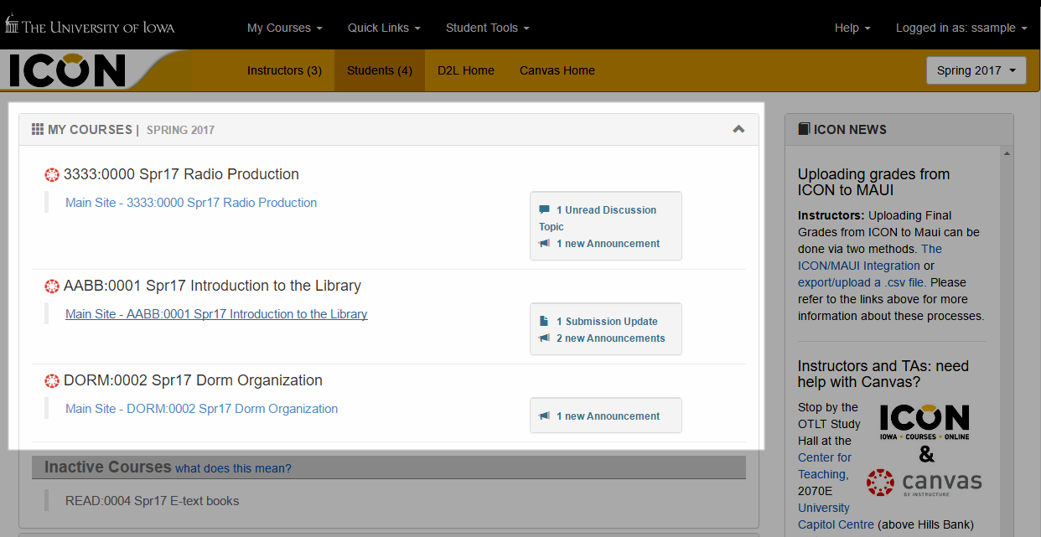Go to the D2L Home tab

coord(466,70)
